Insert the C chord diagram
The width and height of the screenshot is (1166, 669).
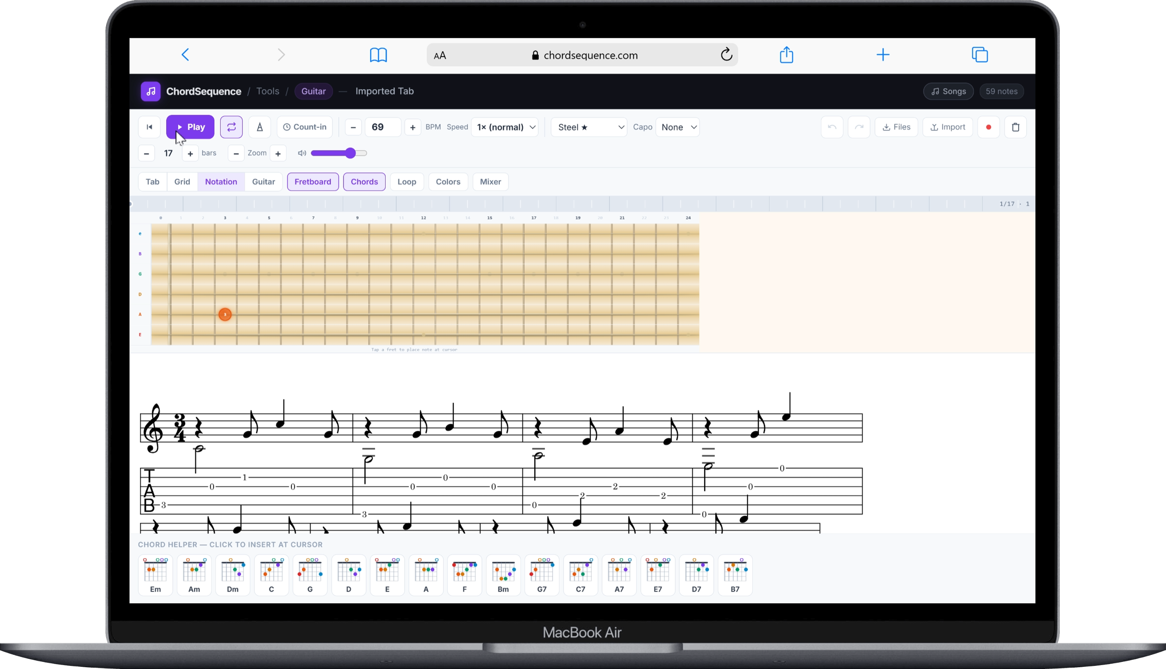272,575
